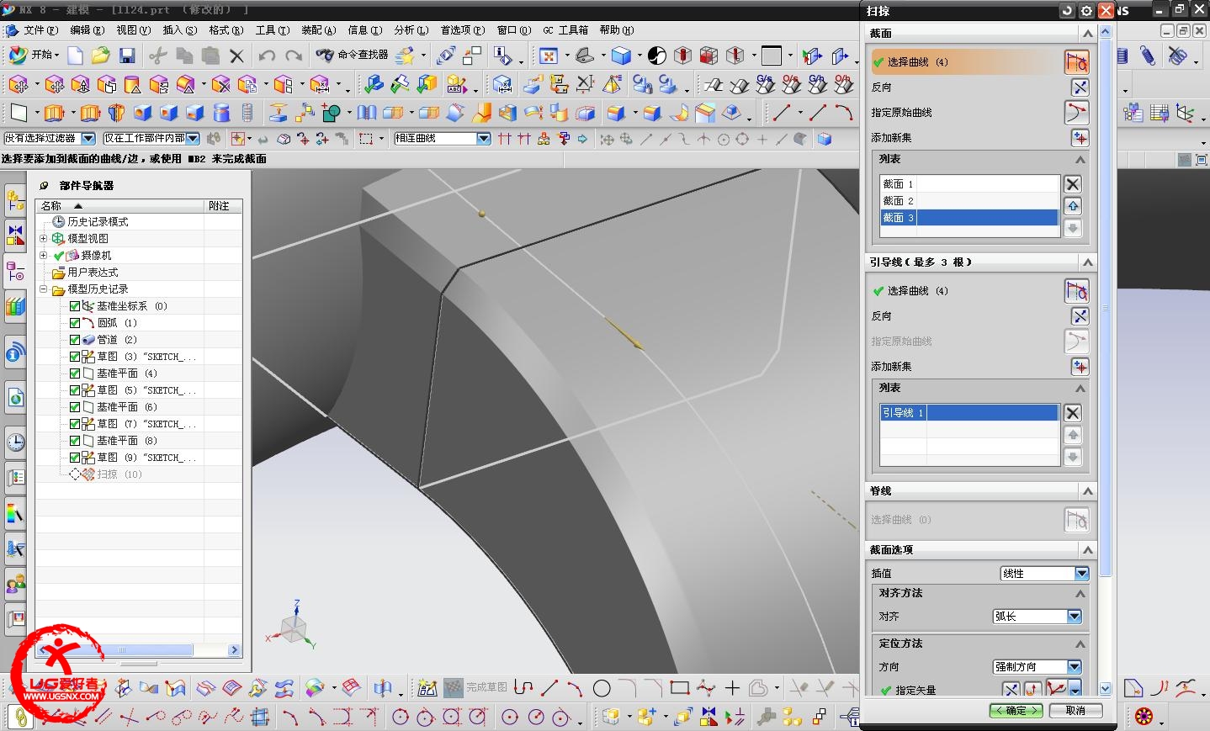The height and width of the screenshot is (731, 1210).
Task: Click select section curve icon
Action: pyautogui.click(x=1076, y=61)
